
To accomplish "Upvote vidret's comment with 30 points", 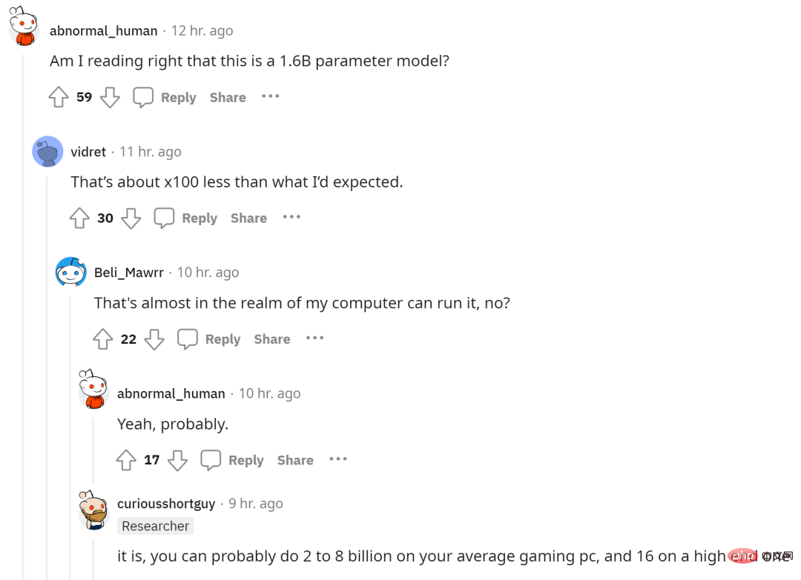I will pyautogui.click(x=79, y=218).
